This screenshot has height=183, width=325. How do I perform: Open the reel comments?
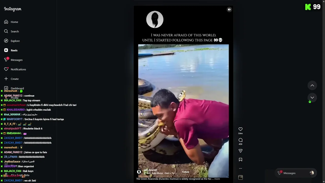240,140
